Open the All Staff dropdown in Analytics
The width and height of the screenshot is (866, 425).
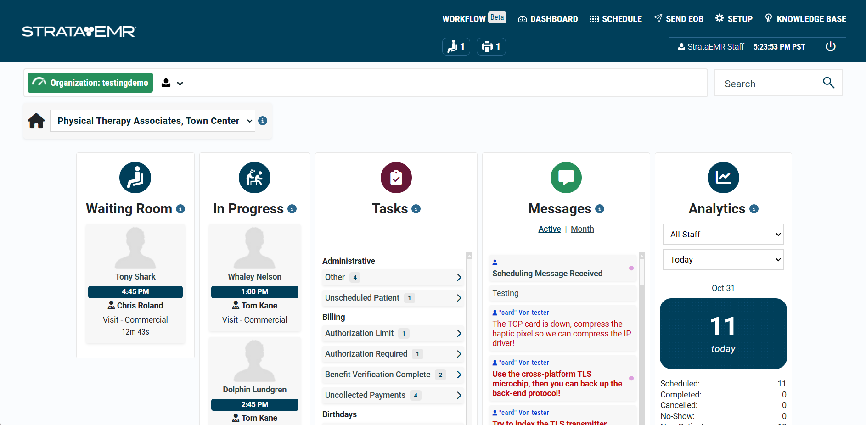(x=723, y=234)
